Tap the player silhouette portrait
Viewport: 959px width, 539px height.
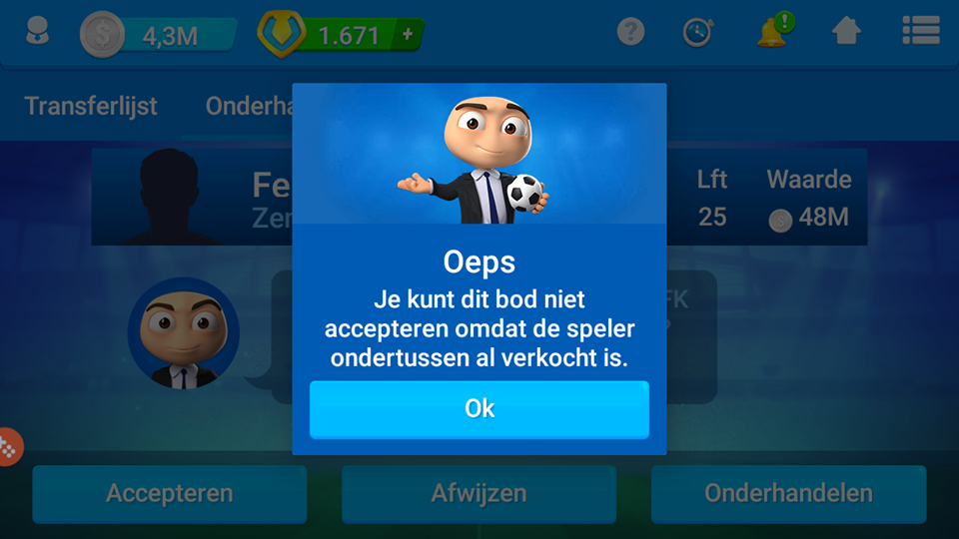click(169, 197)
